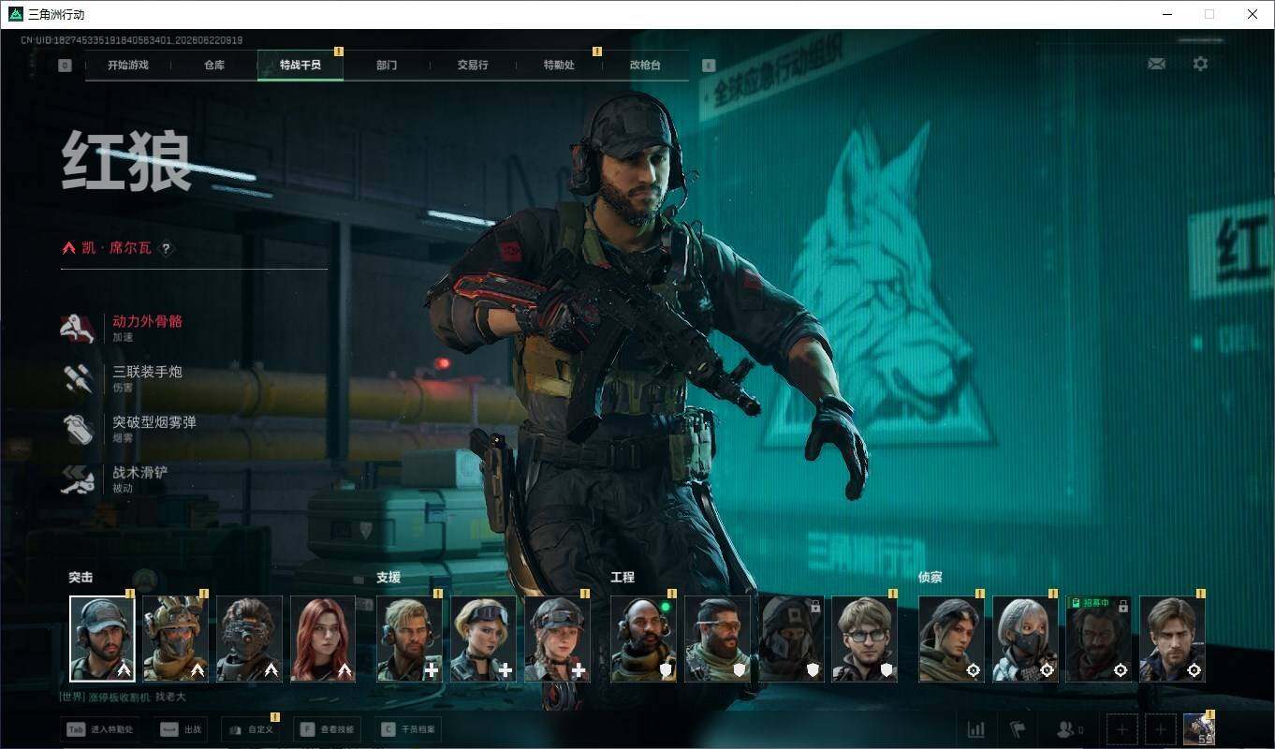
Task: Select the locked hooded 工程 operator
Action: [791, 639]
